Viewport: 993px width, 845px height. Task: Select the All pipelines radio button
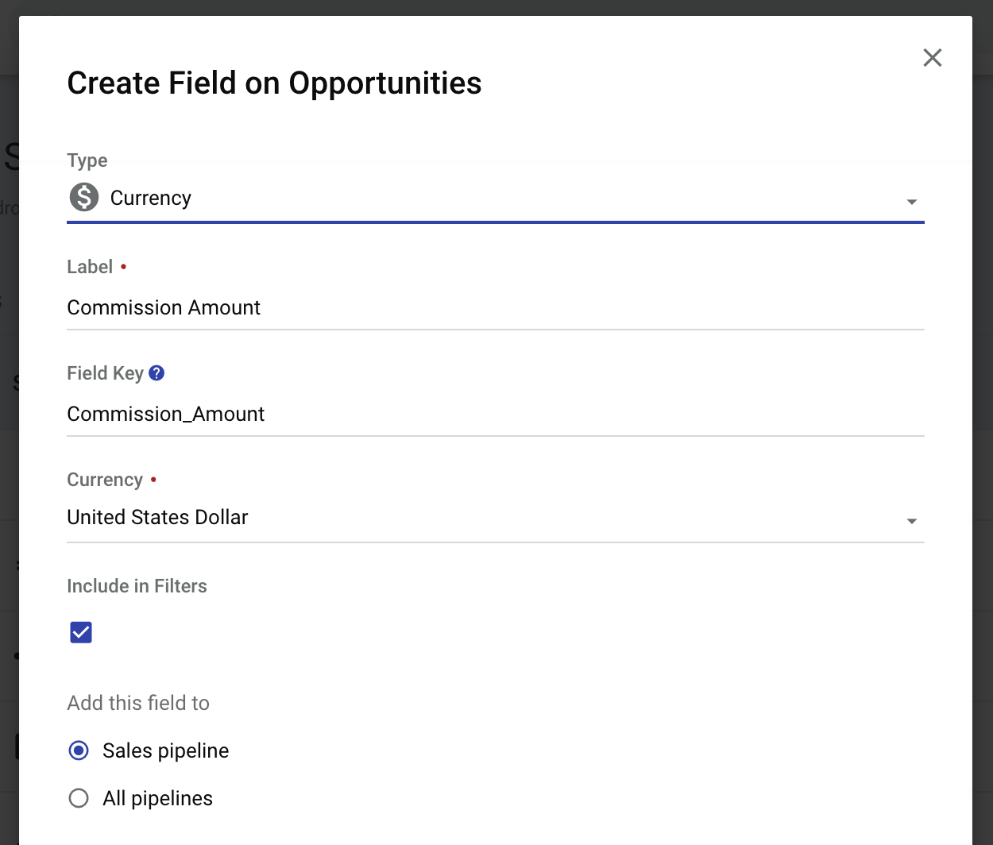[79, 798]
